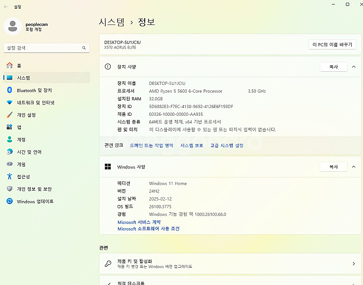Screen dimensions: 363x285
Task: Open 시간 및 언어 settings
Action: (46, 152)
